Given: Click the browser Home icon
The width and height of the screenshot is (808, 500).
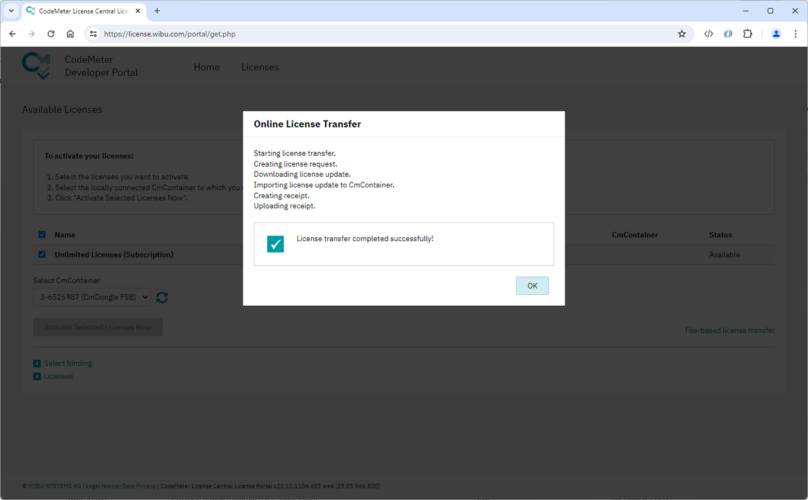Looking at the screenshot, I should (x=70, y=34).
